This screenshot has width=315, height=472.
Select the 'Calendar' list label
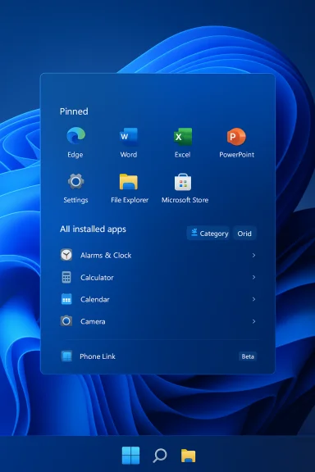pyautogui.click(x=95, y=300)
